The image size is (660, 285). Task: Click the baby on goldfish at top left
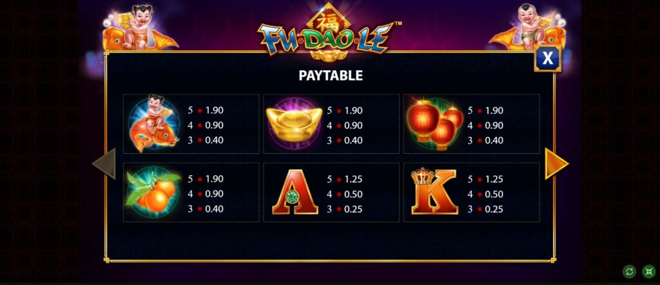pyautogui.click(x=139, y=27)
